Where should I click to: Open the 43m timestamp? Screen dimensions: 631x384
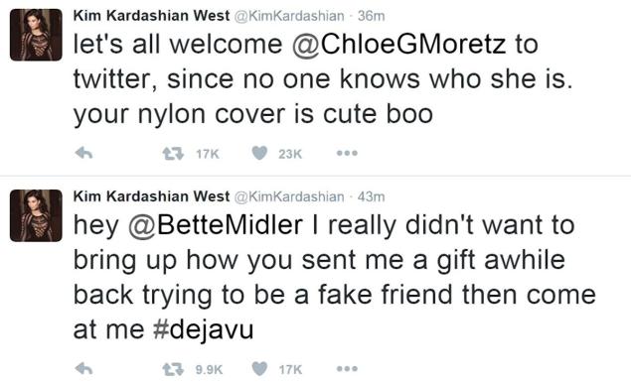(371, 196)
